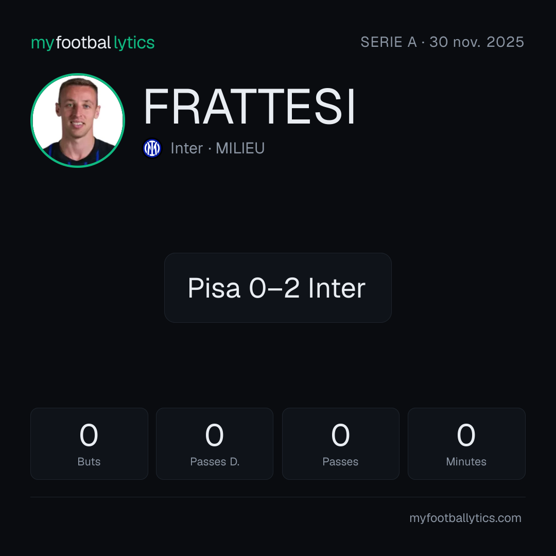
Task: Open Frattesi's circular player photo
Action: click(x=78, y=120)
